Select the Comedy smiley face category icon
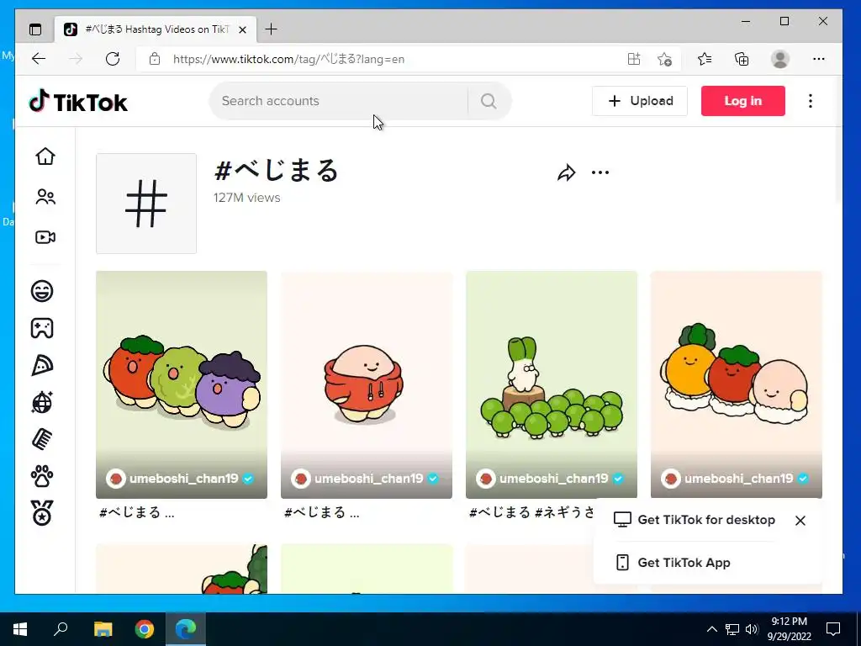The image size is (861, 646). (42, 290)
